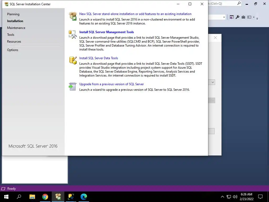The width and height of the screenshot is (269, 202).
Task: Click the network icon in system tray
Action: 229,197
